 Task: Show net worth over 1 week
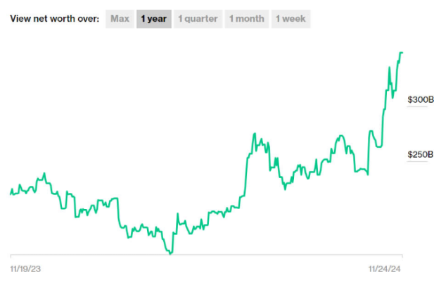(290, 19)
